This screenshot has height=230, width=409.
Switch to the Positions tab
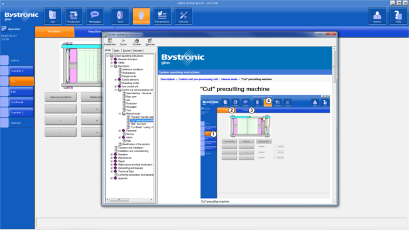(54, 32)
